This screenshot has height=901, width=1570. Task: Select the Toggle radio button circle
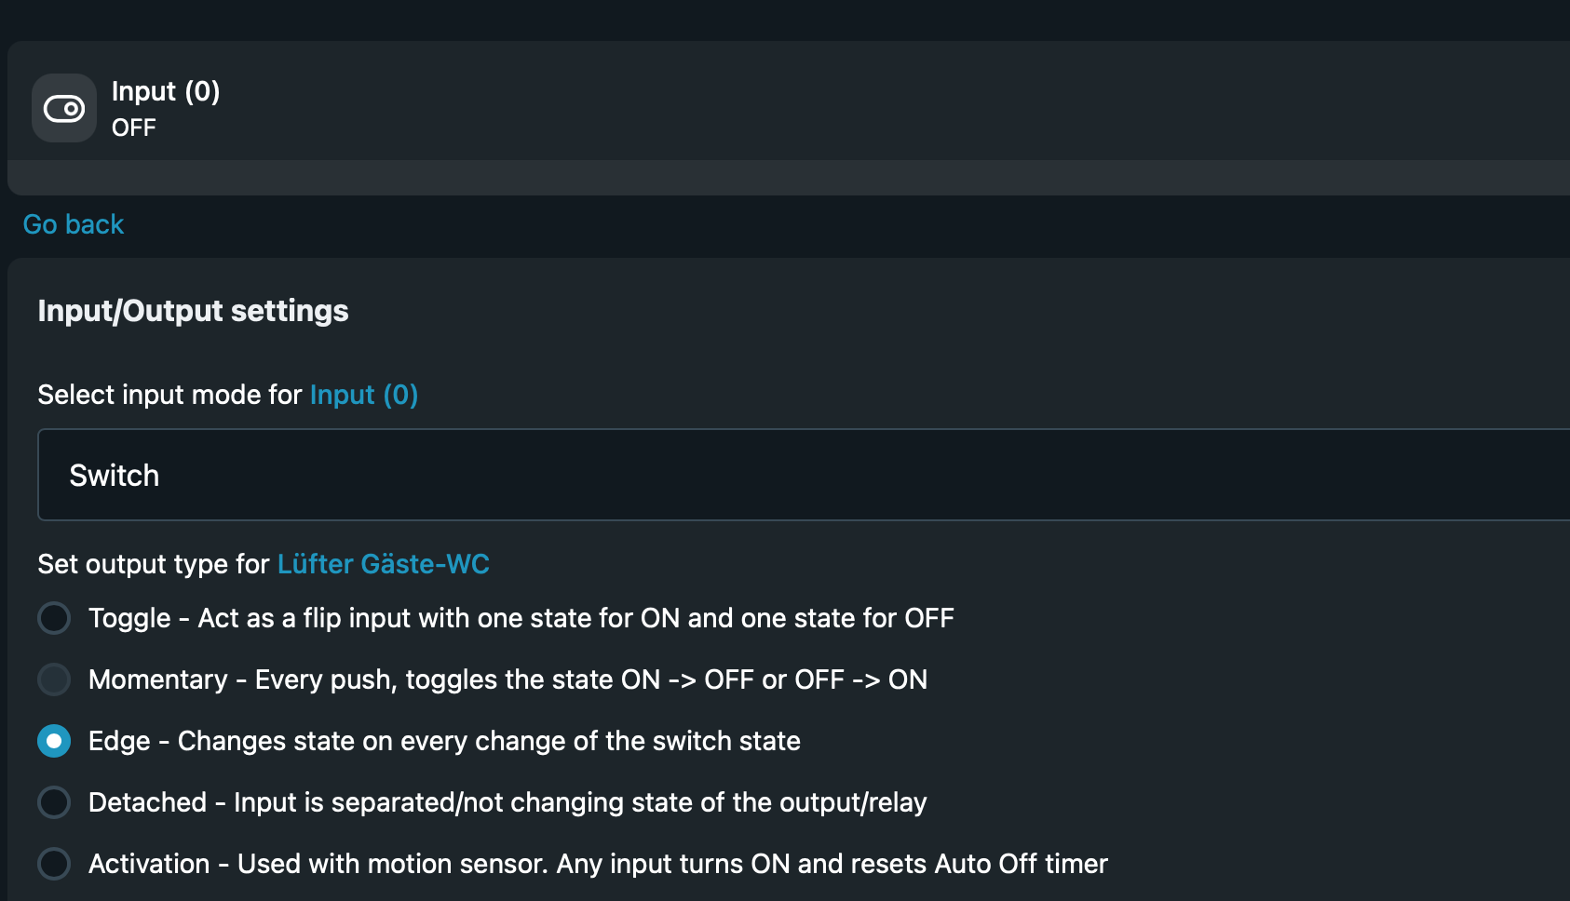click(54, 618)
